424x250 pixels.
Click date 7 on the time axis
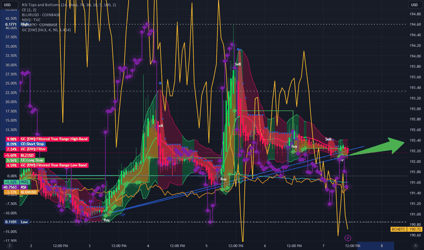323,245
